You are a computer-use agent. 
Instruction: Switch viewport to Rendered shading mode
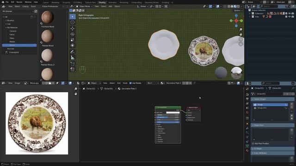point(238,6)
